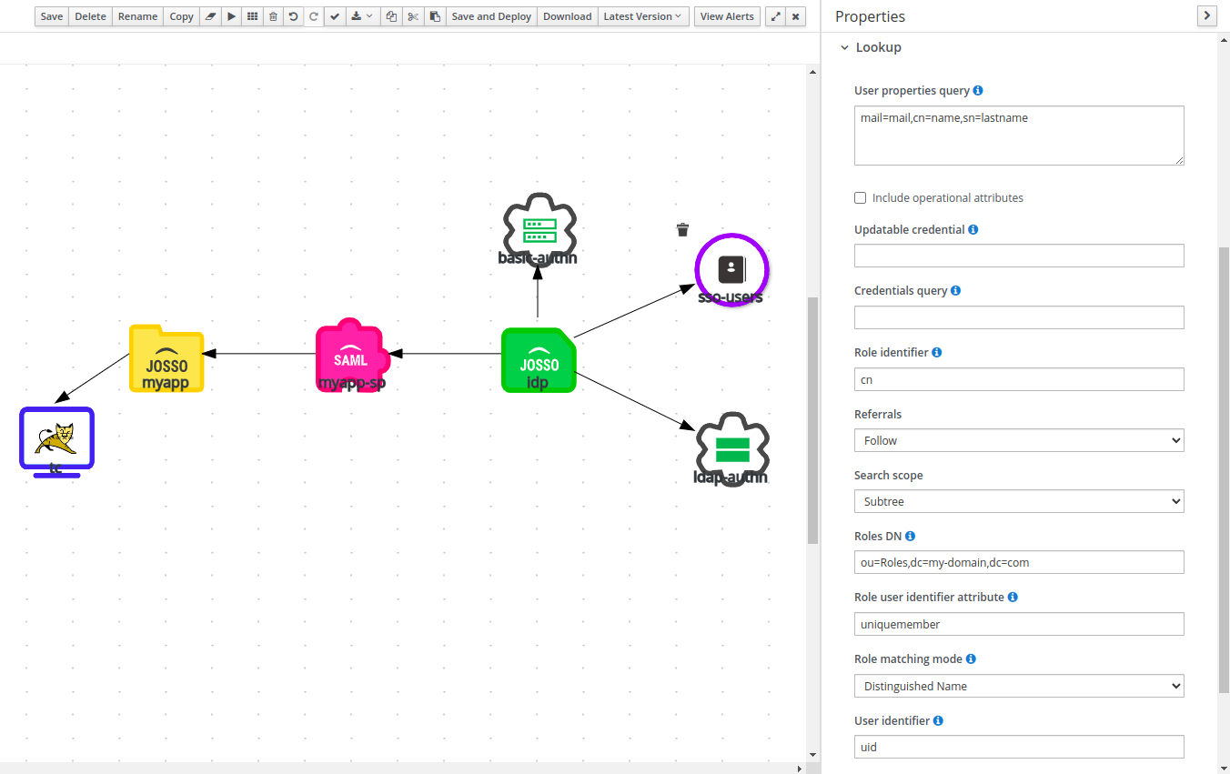Click the Save button
Screen dimensions: 1230x774
click(52, 16)
